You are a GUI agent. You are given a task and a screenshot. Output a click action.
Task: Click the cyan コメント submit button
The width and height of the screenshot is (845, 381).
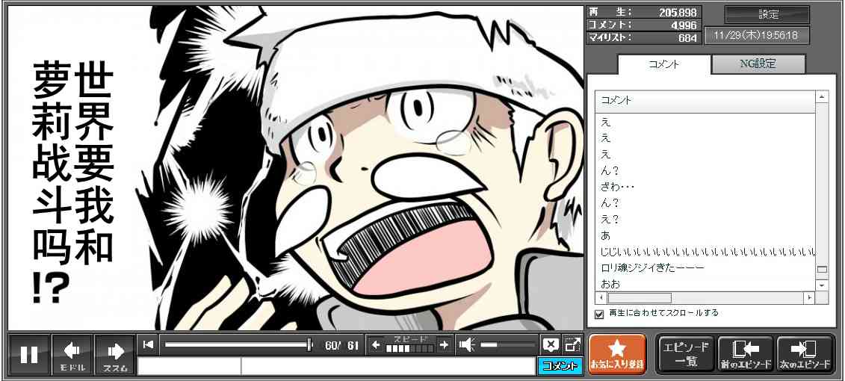click(559, 366)
